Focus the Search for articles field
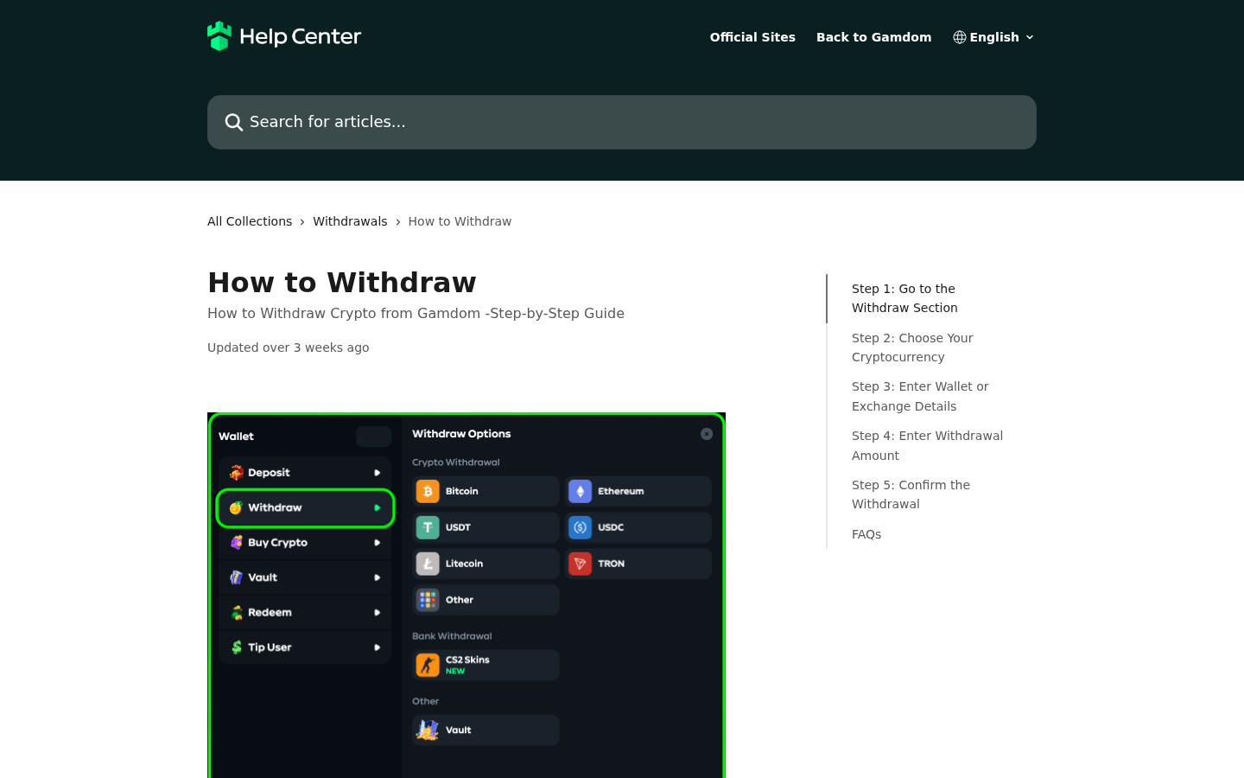This screenshot has height=778, width=1244. pos(622,122)
